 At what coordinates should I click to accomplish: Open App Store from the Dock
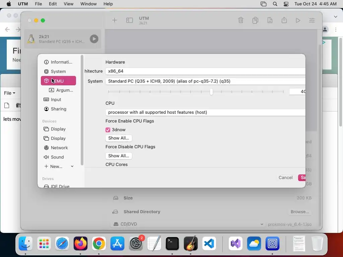(117, 243)
